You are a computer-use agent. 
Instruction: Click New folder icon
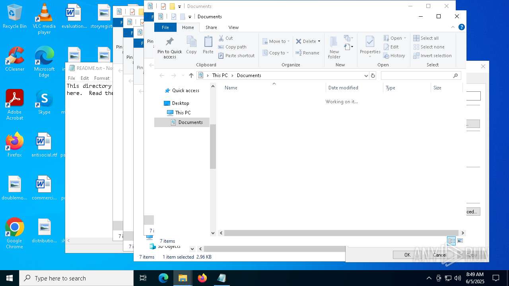pos(334,42)
